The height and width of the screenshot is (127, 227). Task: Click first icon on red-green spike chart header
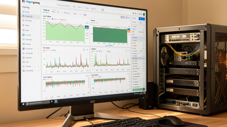[x=84, y=50]
